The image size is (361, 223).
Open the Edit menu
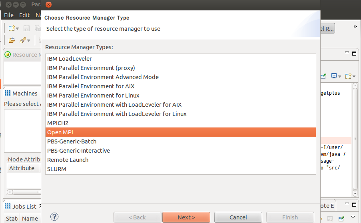(24, 15)
